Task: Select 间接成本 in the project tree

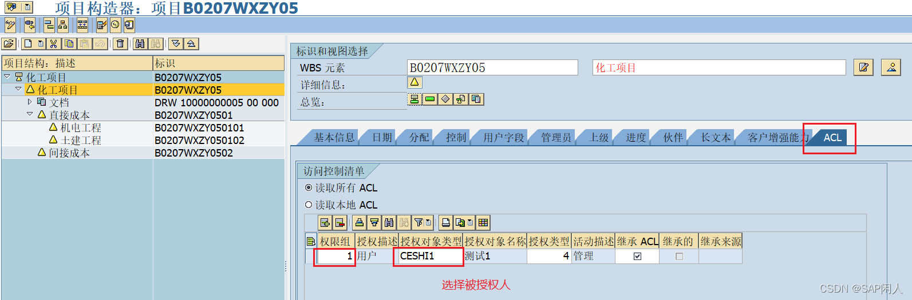Action: point(69,153)
